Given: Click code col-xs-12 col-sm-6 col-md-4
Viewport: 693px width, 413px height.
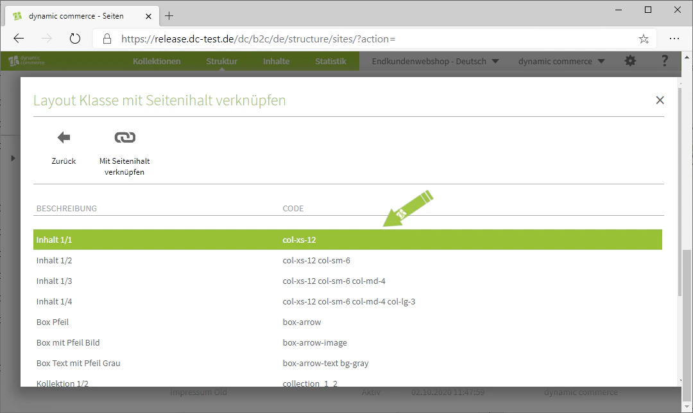Looking at the screenshot, I should 334,281.
